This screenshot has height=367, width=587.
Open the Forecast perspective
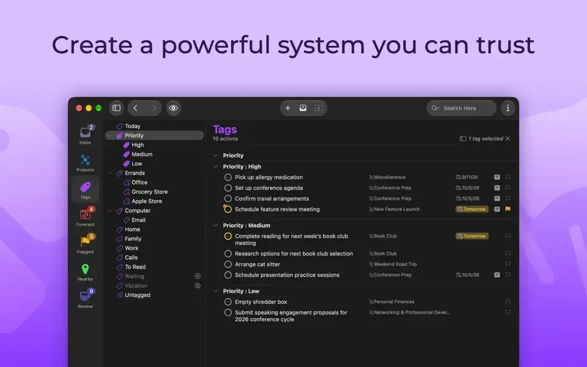(86, 217)
